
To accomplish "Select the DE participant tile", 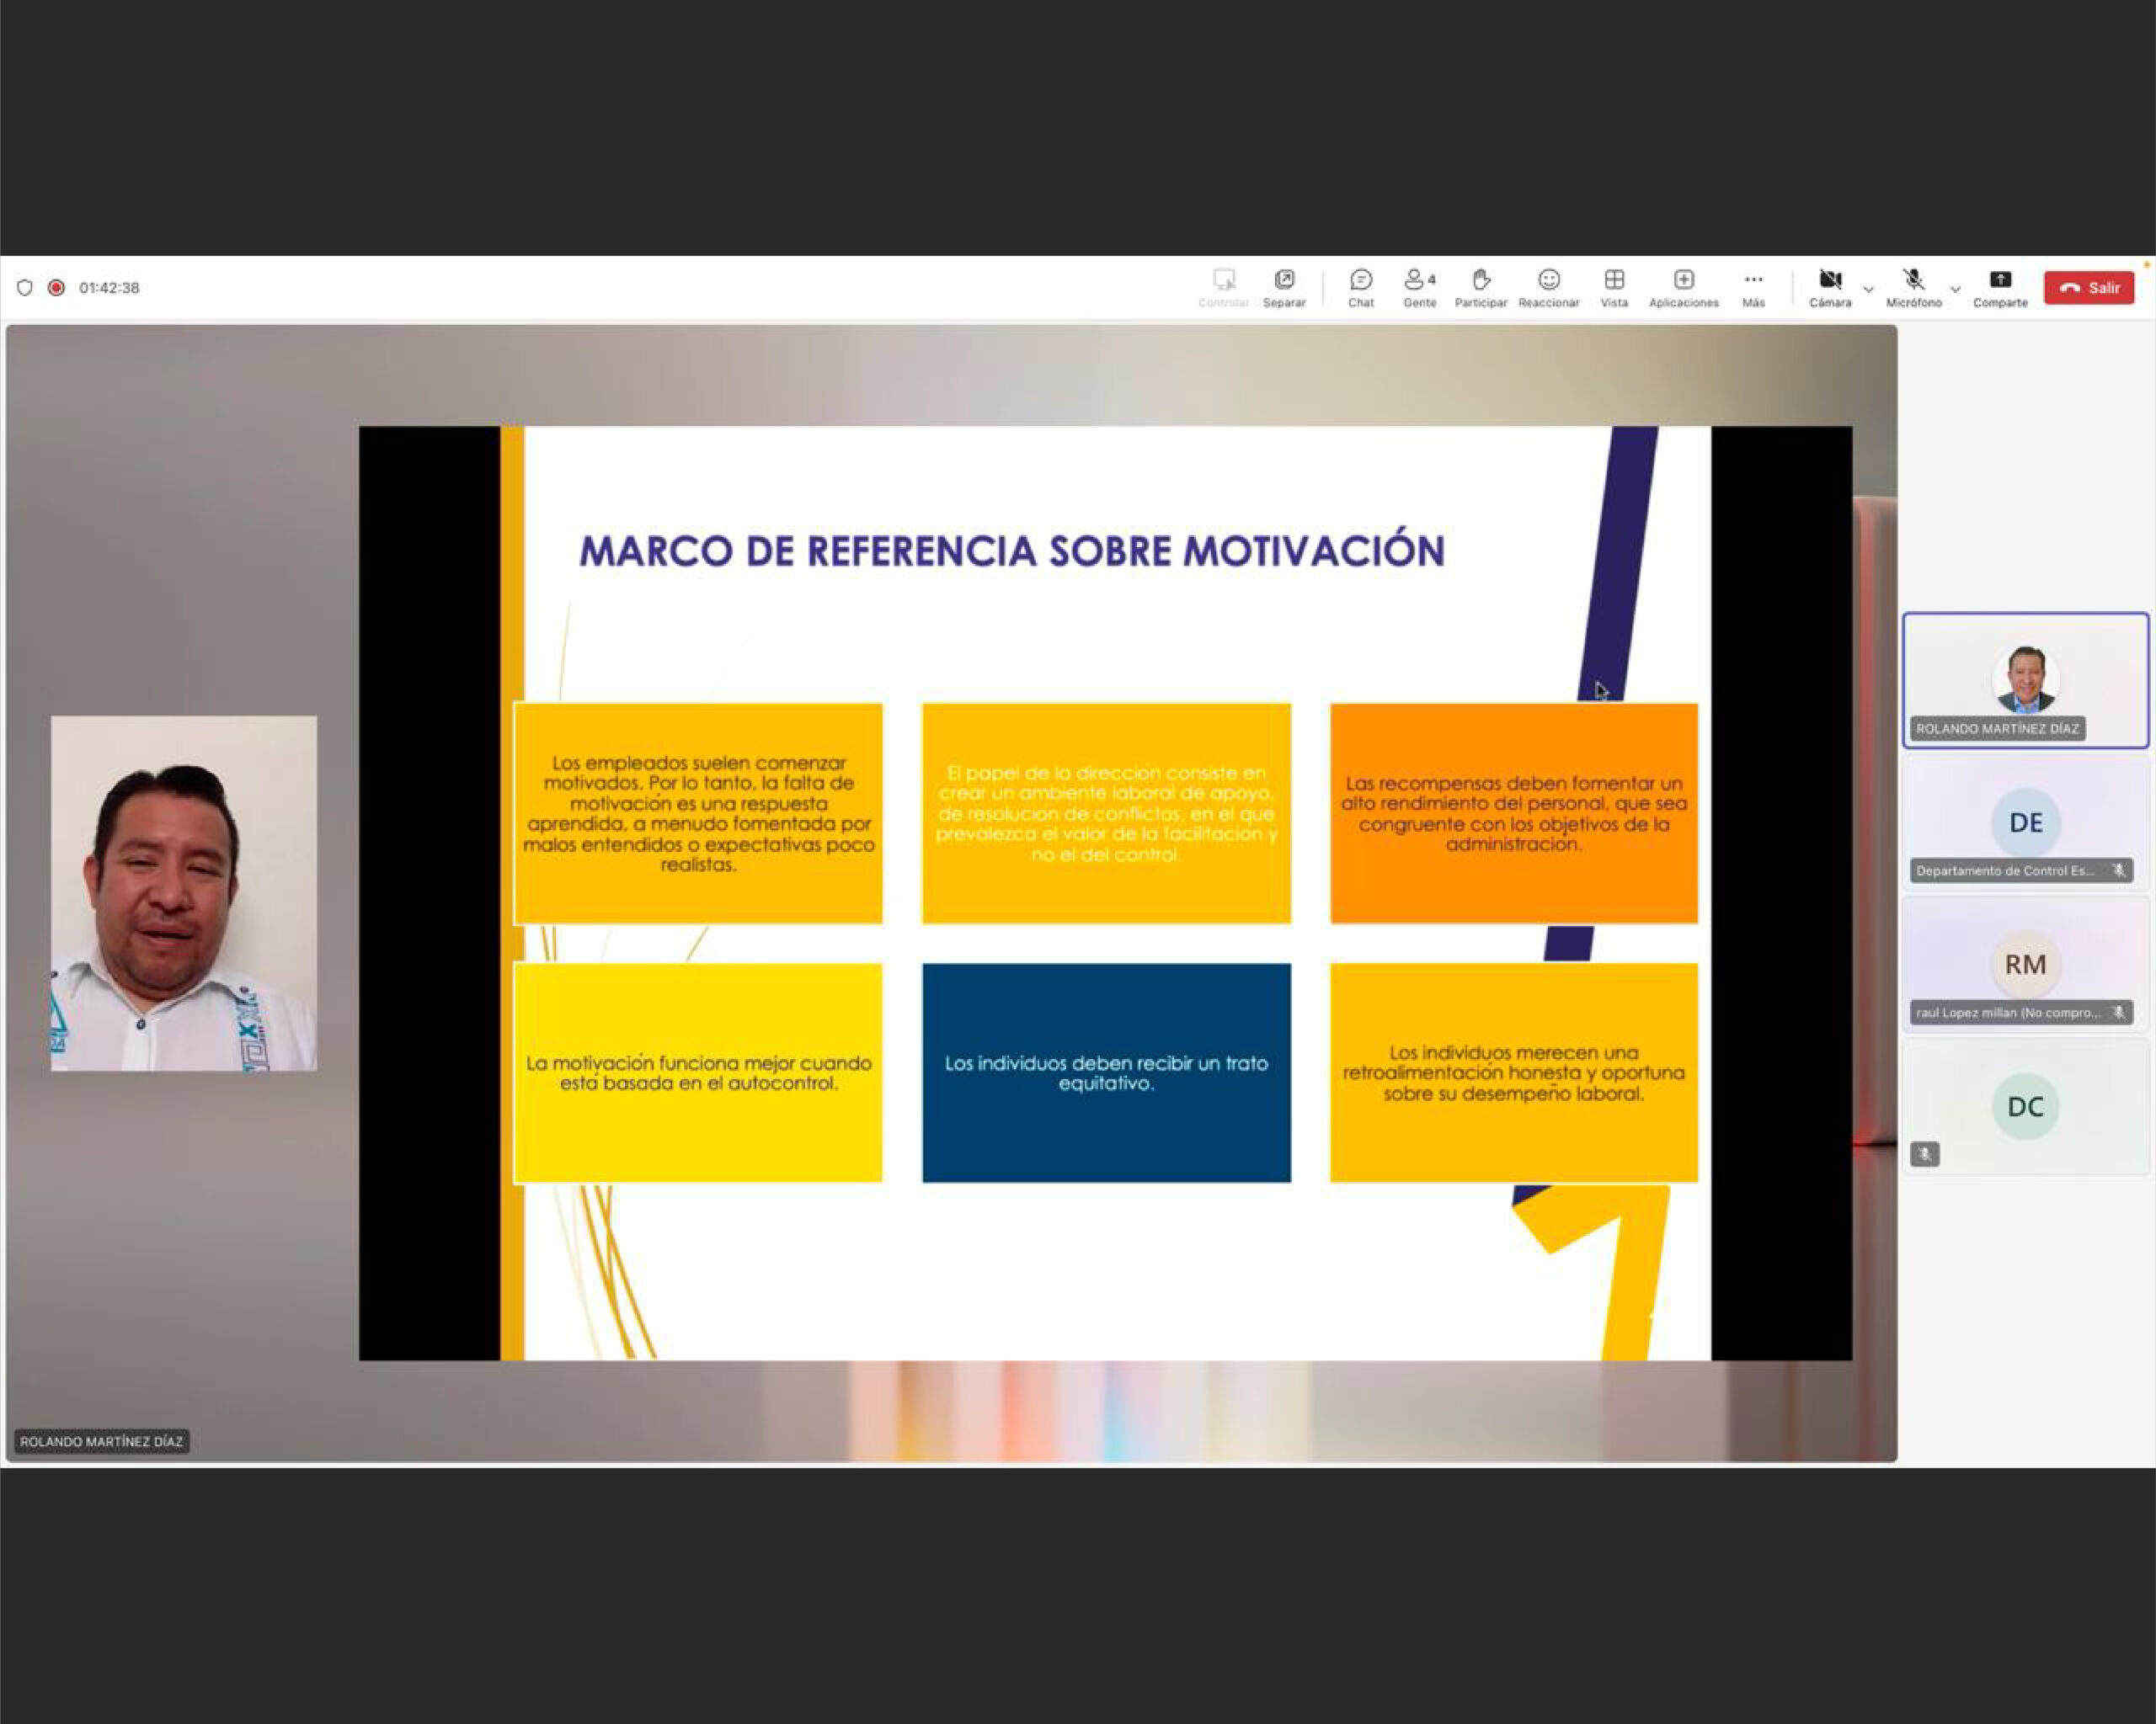I will 2025,822.
